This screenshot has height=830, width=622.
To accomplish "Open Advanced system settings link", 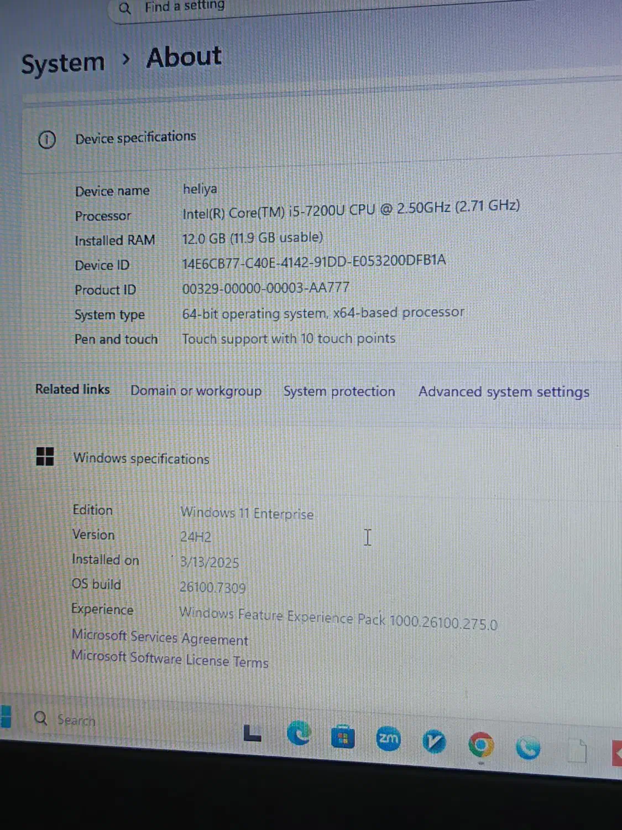I will click(503, 392).
